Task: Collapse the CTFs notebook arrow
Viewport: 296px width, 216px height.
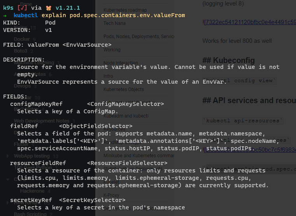Action: pos(8,179)
